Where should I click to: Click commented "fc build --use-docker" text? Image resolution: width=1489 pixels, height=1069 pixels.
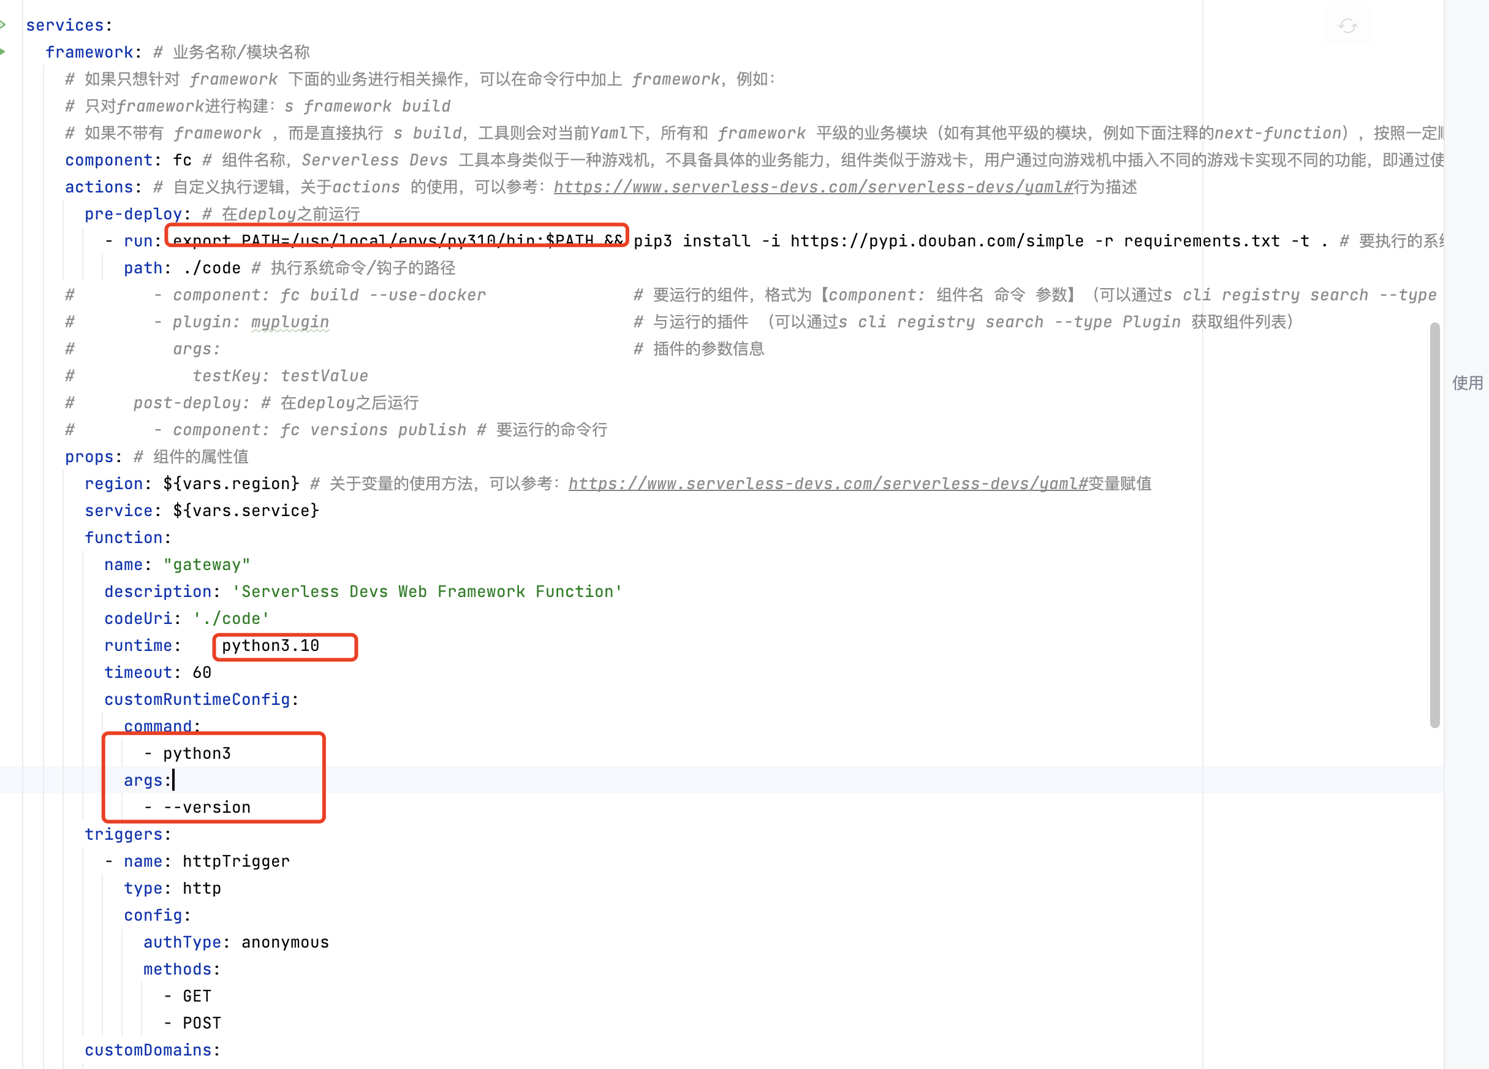pos(384,295)
